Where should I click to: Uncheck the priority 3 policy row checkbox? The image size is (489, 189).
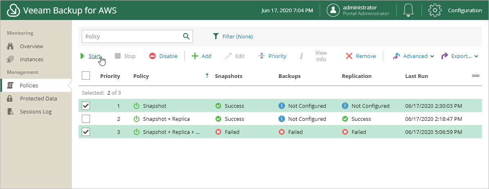coord(86,132)
